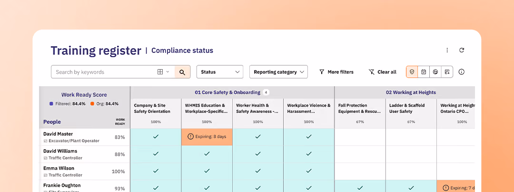Click Emma Wilson's 100% work ready score

point(119,172)
